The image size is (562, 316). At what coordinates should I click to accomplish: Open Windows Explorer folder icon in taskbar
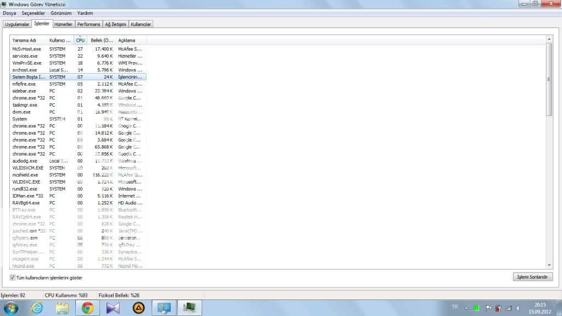62,308
